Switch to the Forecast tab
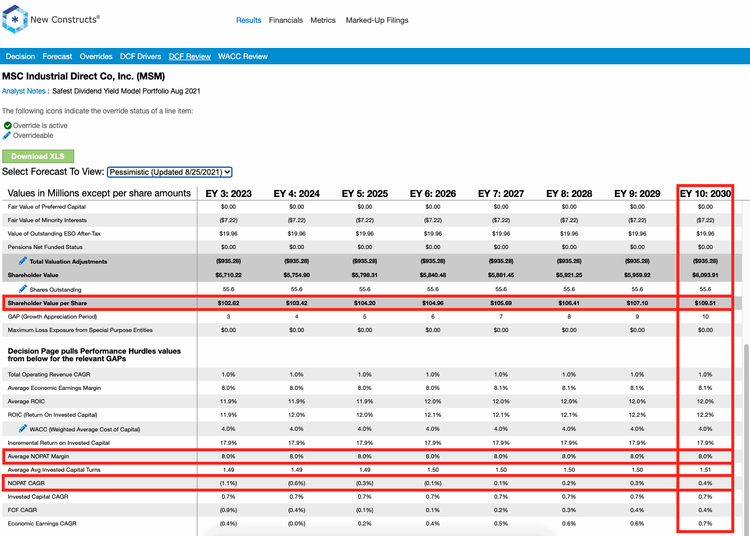The width and height of the screenshot is (750, 536). [57, 57]
